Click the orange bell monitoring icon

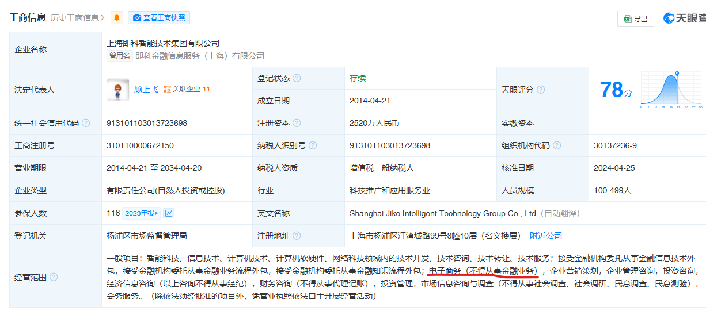(x=117, y=18)
